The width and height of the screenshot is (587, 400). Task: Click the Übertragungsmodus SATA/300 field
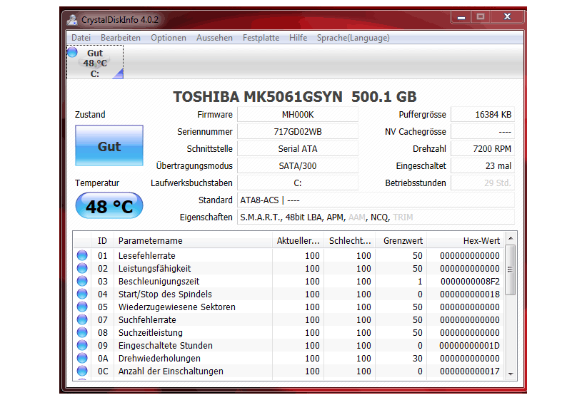point(298,165)
